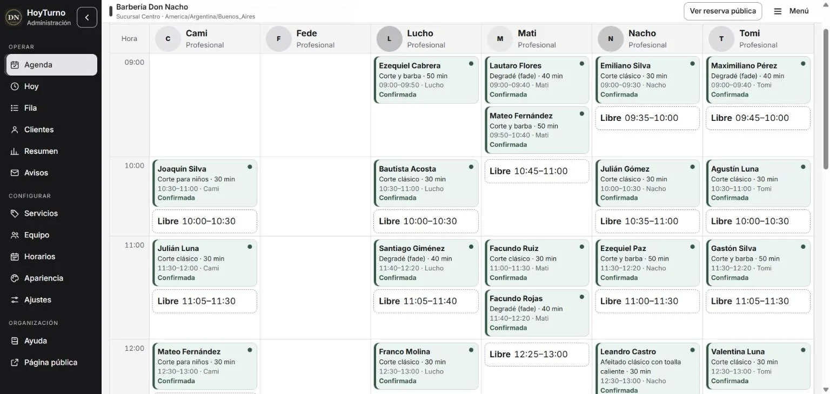Screen dimensions: 830x394
Task: Collapse the sidebar with the chevron button
Action: point(87,17)
